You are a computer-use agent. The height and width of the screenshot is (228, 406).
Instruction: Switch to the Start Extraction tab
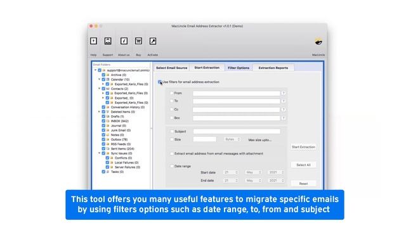(207, 68)
